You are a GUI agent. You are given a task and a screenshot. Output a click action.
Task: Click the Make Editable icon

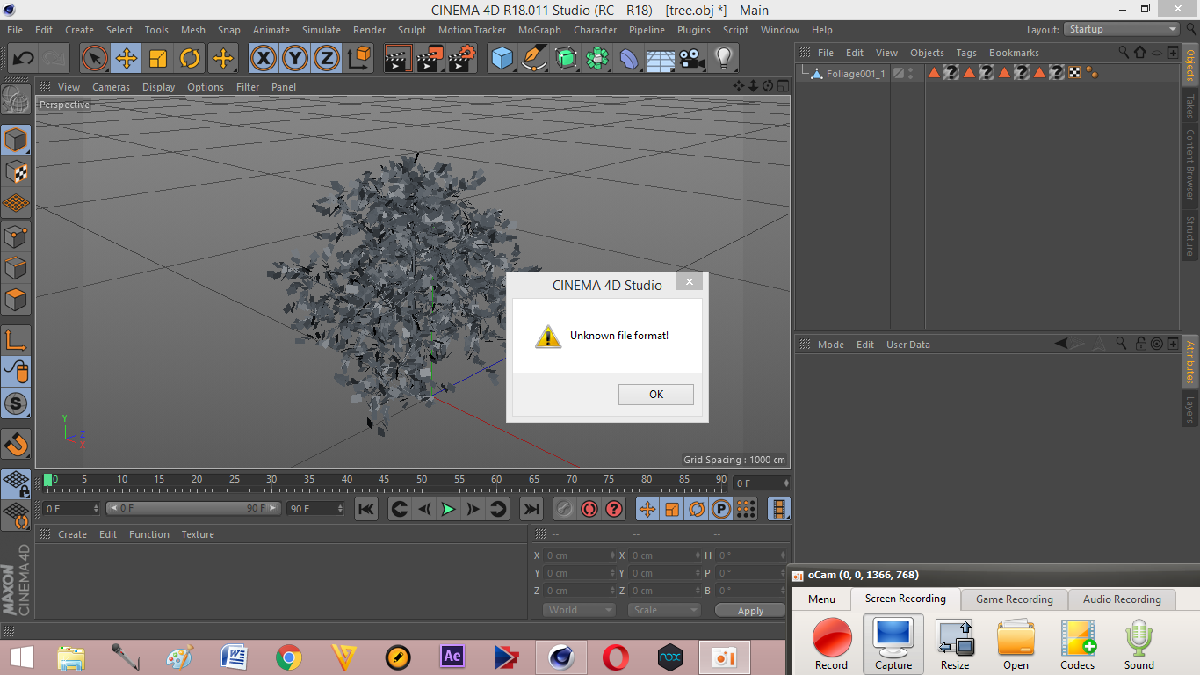(x=16, y=100)
